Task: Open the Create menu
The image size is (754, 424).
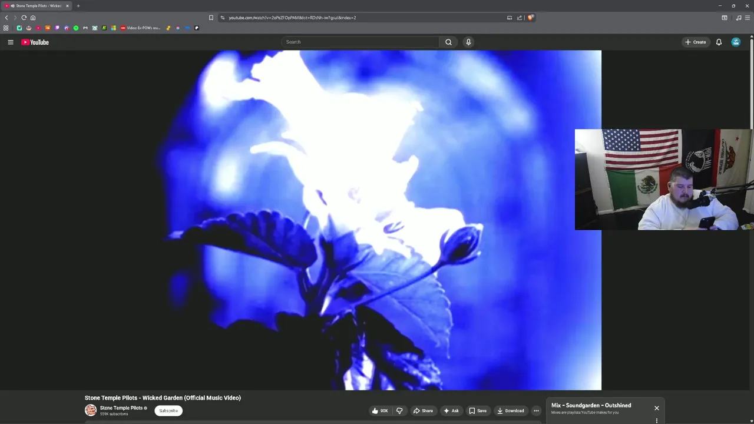Action: 695,42
